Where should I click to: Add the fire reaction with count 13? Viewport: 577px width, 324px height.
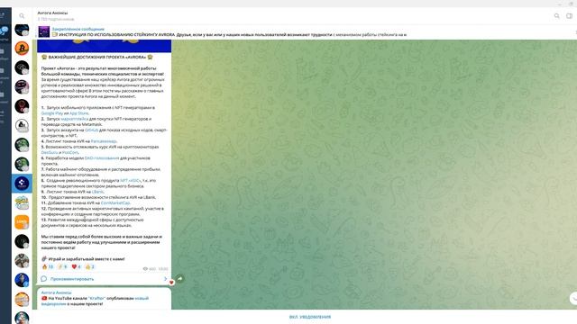point(48,266)
